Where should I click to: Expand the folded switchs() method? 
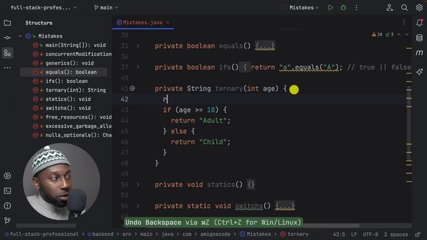click(138, 206)
